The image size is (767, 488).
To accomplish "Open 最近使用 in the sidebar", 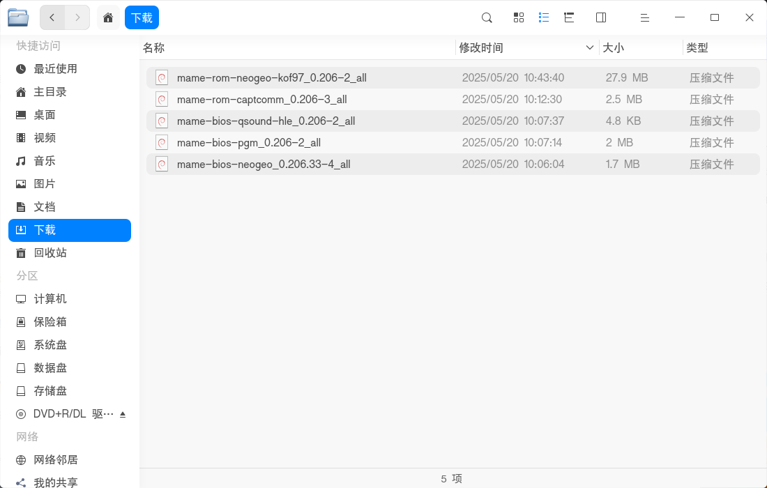I will pos(70,69).
